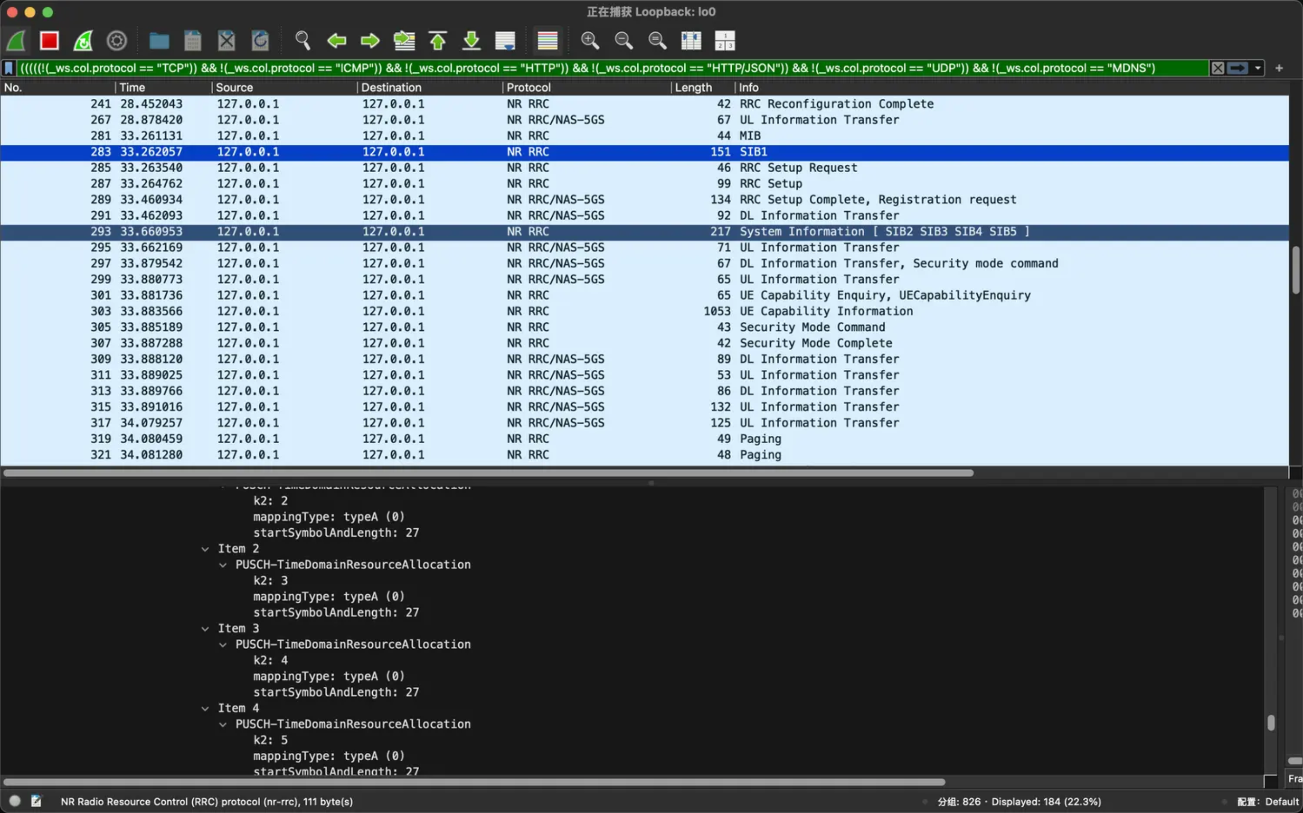The width and height of the screenshot is (1303, 813).
Task: Select packet 305 Security Mode Command
Action: [x=644, y=328]
